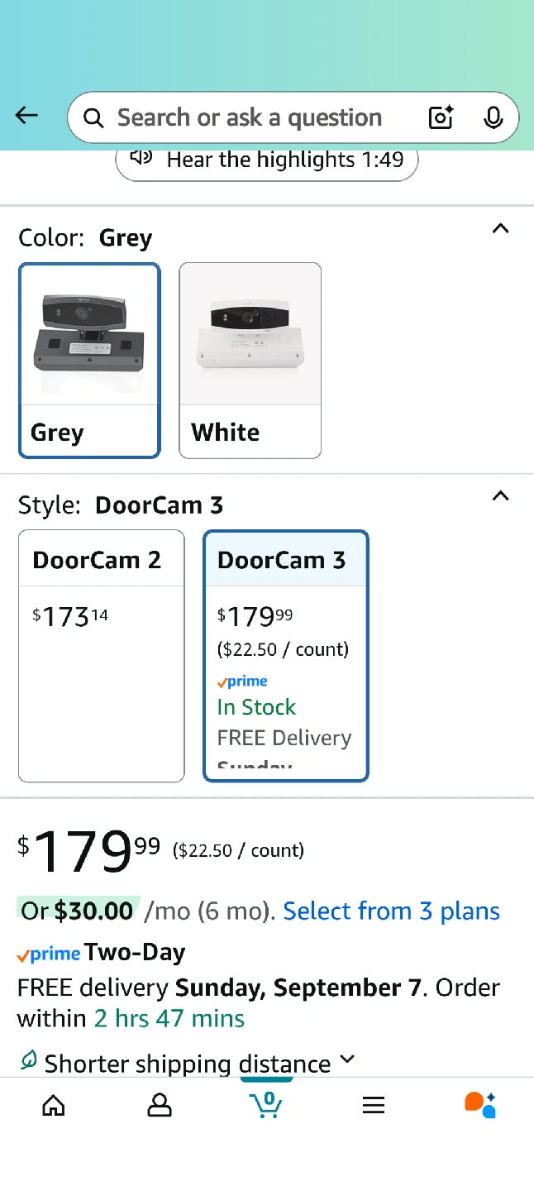Tap the camera lens search icon
The width and height of the screenshot is (534, 1191).
pyautogui.click(x=441, y=117)
